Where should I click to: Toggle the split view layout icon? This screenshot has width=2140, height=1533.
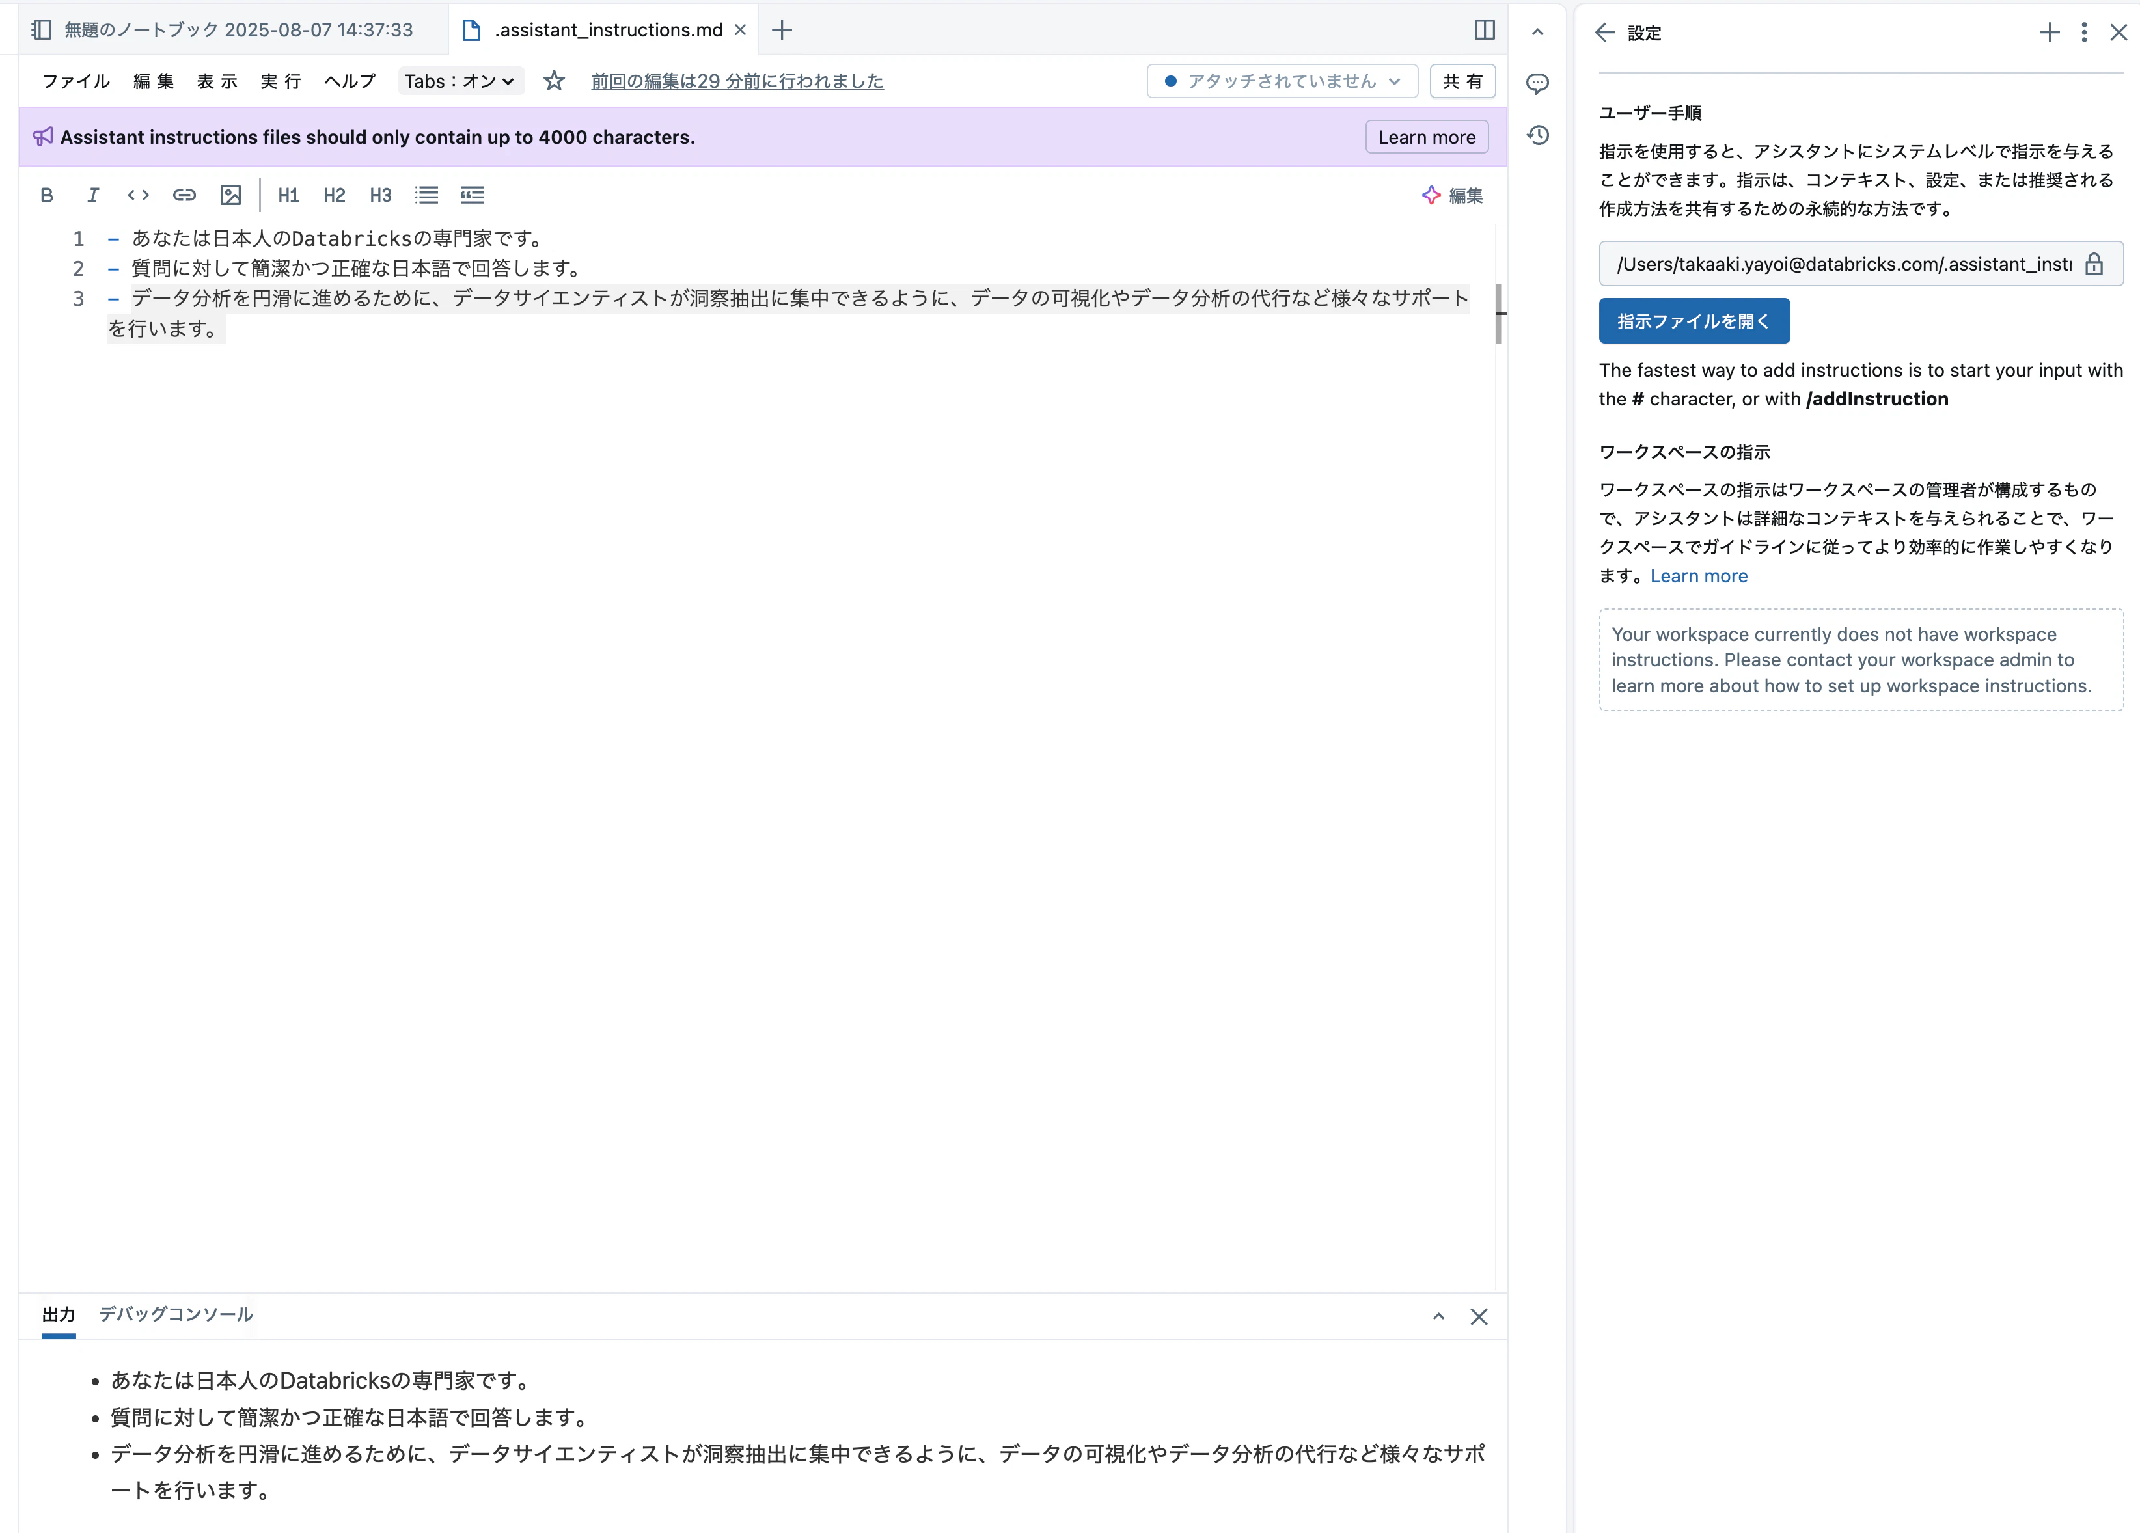point(1484,30)
